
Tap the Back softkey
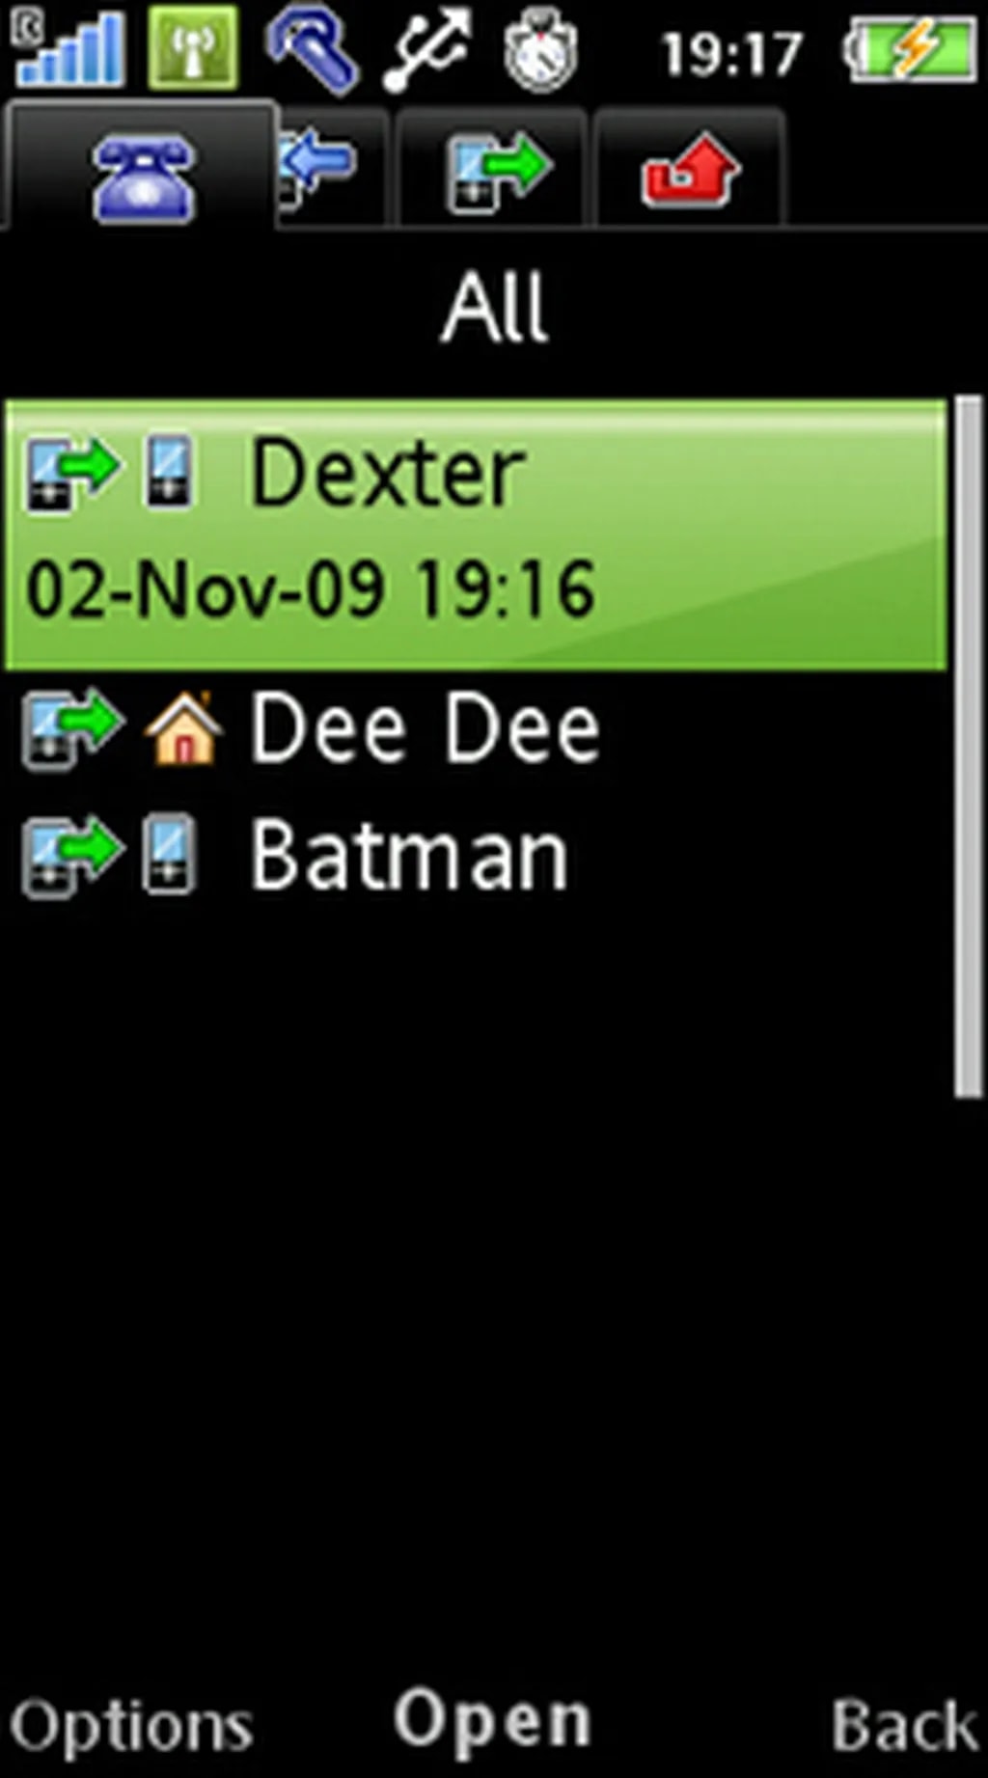(x=904, y=1725)
